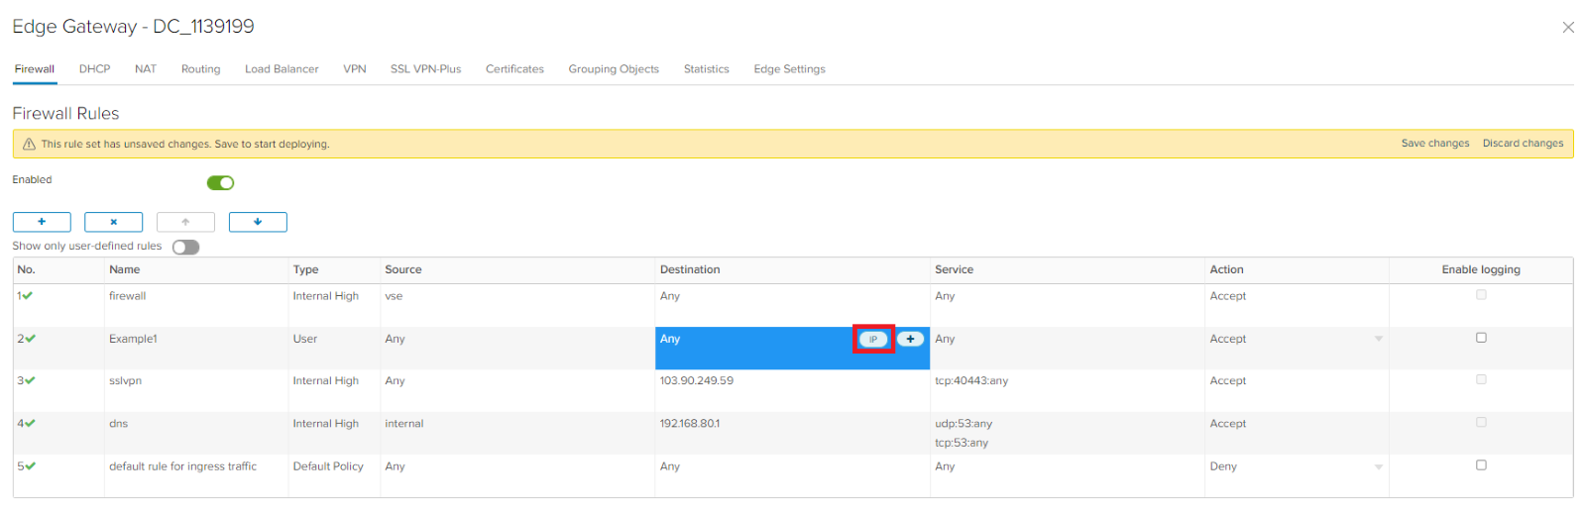
Task: Move rule down with the down arrow button
Action: (258, 222)
